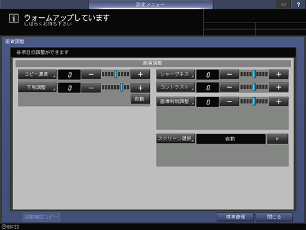Adjust the シャープネス level slider
Image resolution: width=306 pixels, height=230 pixels.
pyautogui.click(x=254, y=74)
